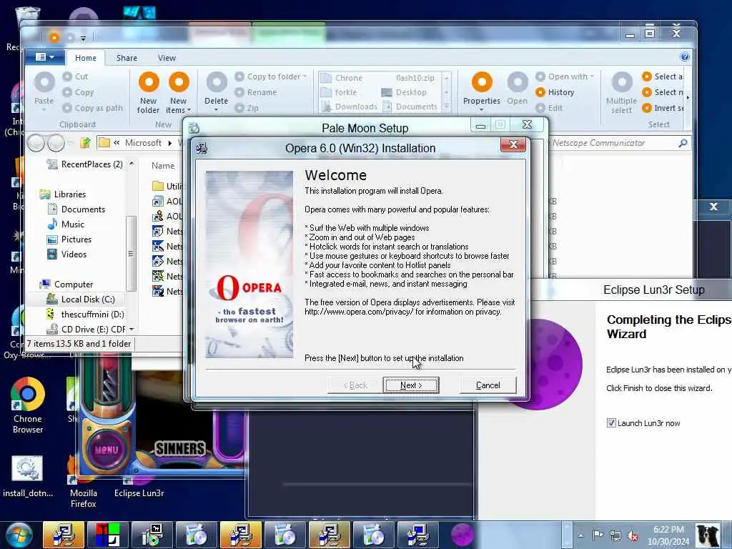This screenshot has width=732, height=549.
Task: Click Rename in the ribbon
Action: pyautogui.click(x=256, y=92)
